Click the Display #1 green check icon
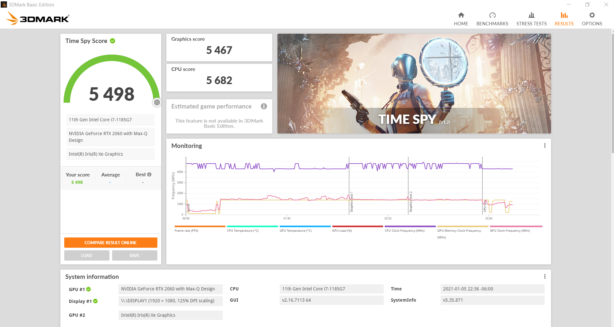The image size is (614, 327). pyautogui.click(x=95, y=301)
